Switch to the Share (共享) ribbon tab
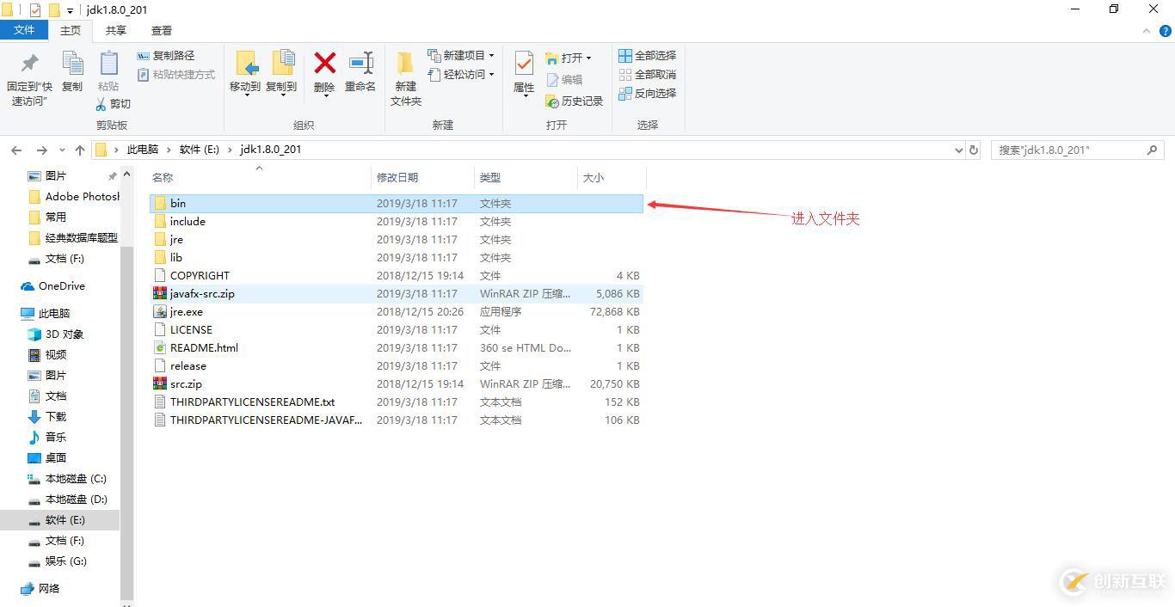The width and height of the screenshot is (1175, 607). coord(116,30)
